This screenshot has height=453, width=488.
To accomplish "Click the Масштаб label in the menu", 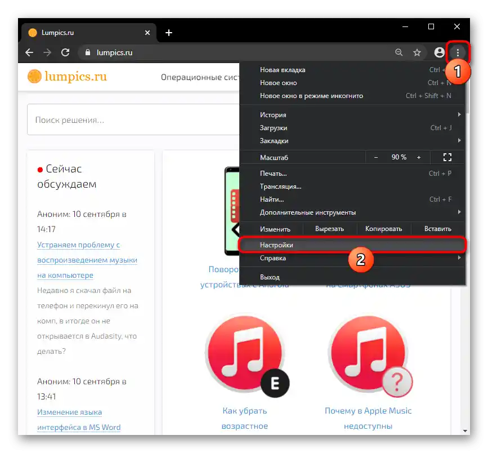I will coord(274,158).
